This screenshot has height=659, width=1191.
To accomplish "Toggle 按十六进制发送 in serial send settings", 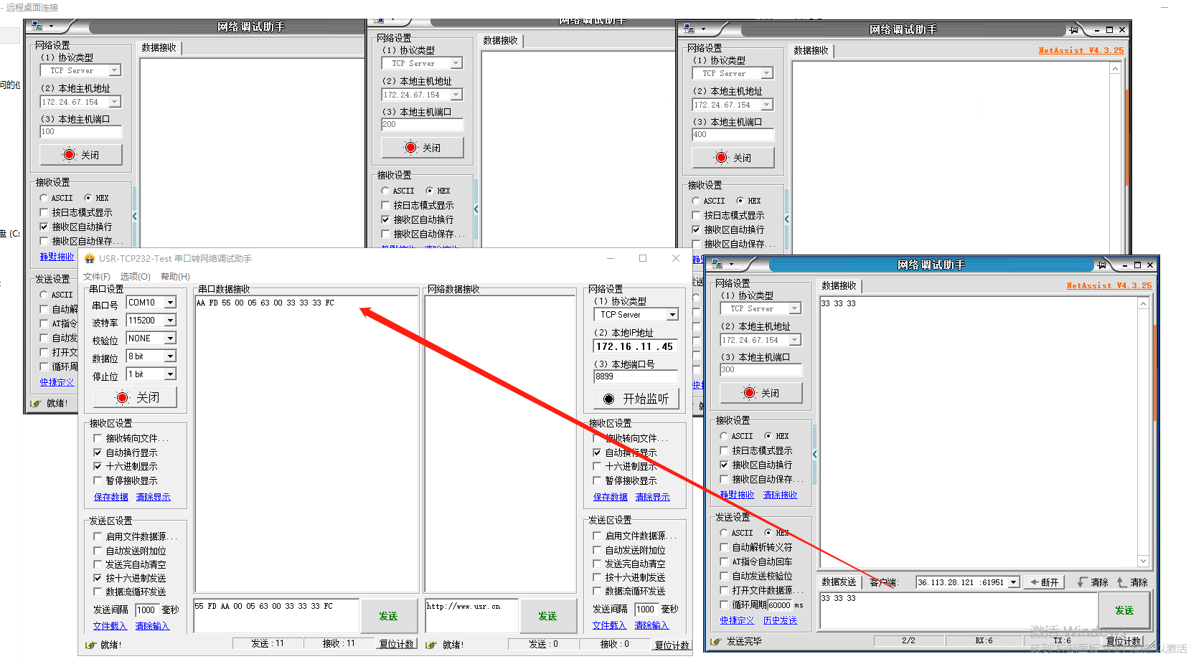I will [98, 578].
